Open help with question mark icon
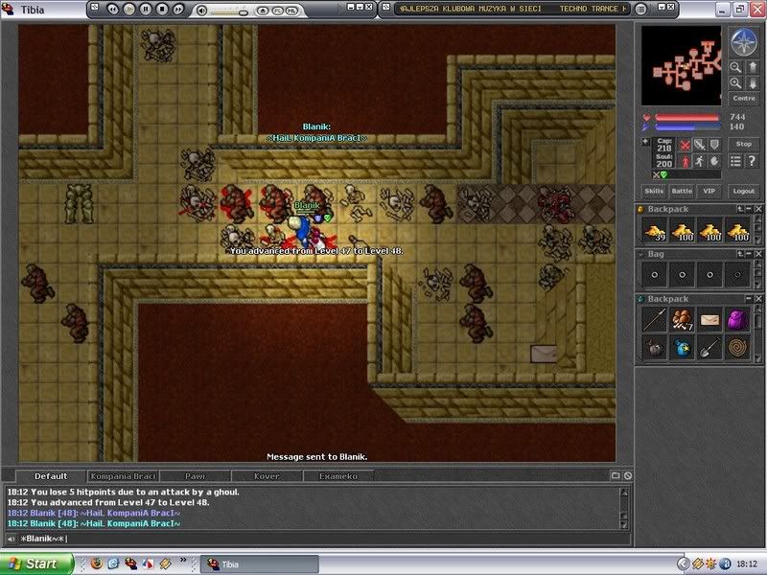Viewport: 767px width, 575px height. tap(752, 161)
